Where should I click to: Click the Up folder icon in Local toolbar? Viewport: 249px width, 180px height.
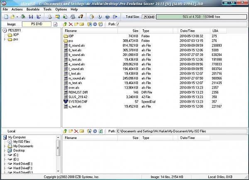coord(65,131)
